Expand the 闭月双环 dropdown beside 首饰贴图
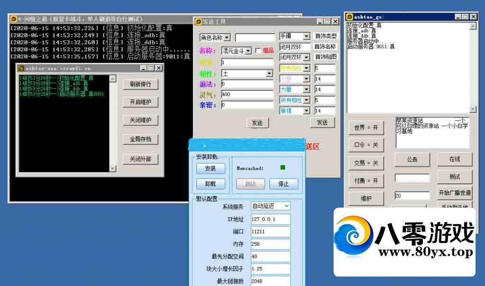This screenshot has width=485, height=286. click(306, 57)
